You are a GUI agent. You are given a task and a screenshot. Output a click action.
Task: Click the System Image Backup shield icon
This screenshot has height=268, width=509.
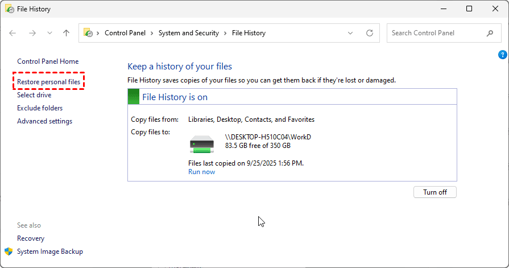[x=9, y=251]
